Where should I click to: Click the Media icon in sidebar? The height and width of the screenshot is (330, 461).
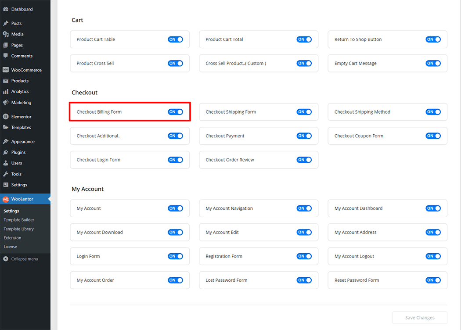pos(6,34)
